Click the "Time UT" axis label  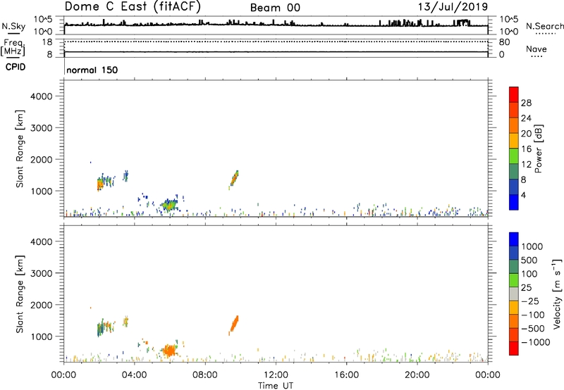276,386
